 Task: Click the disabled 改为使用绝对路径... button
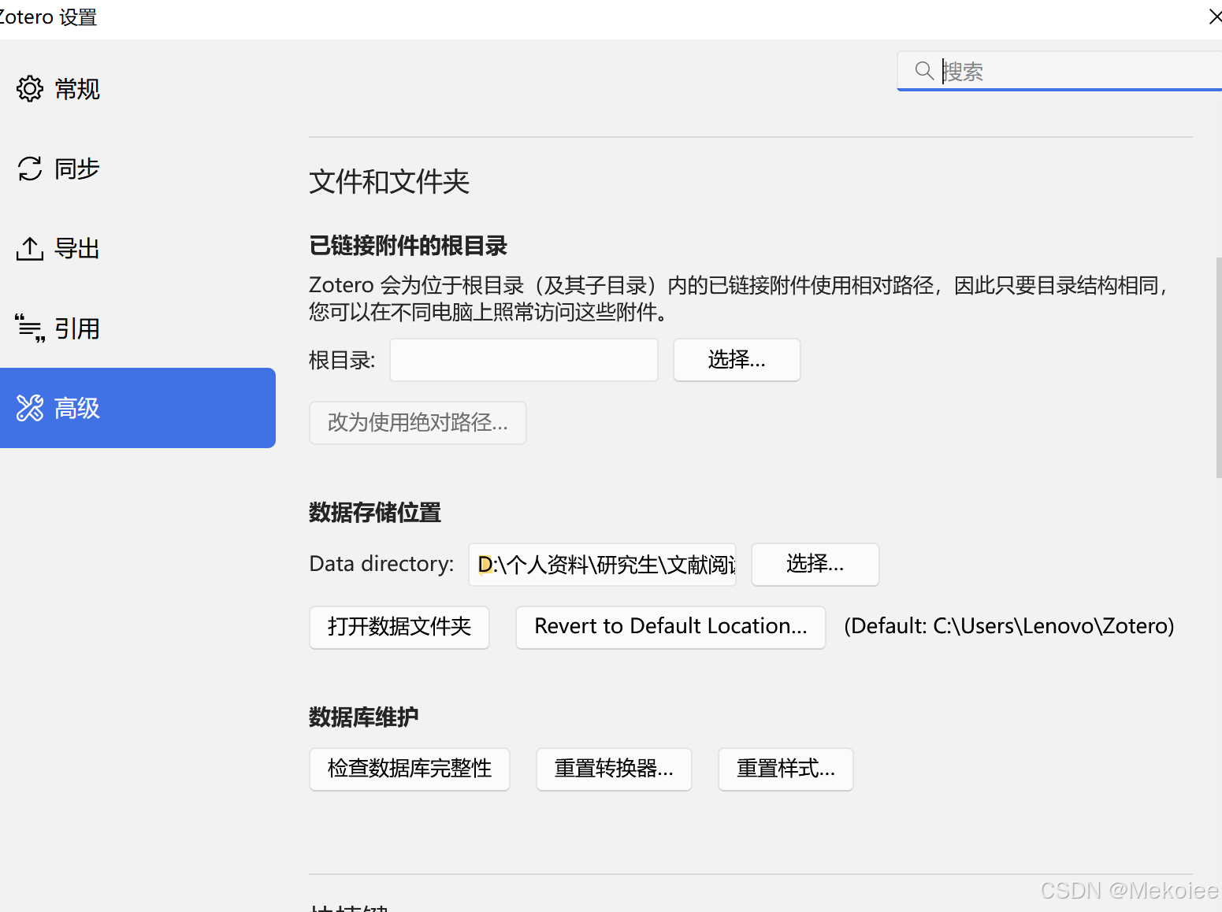(418, 423)
